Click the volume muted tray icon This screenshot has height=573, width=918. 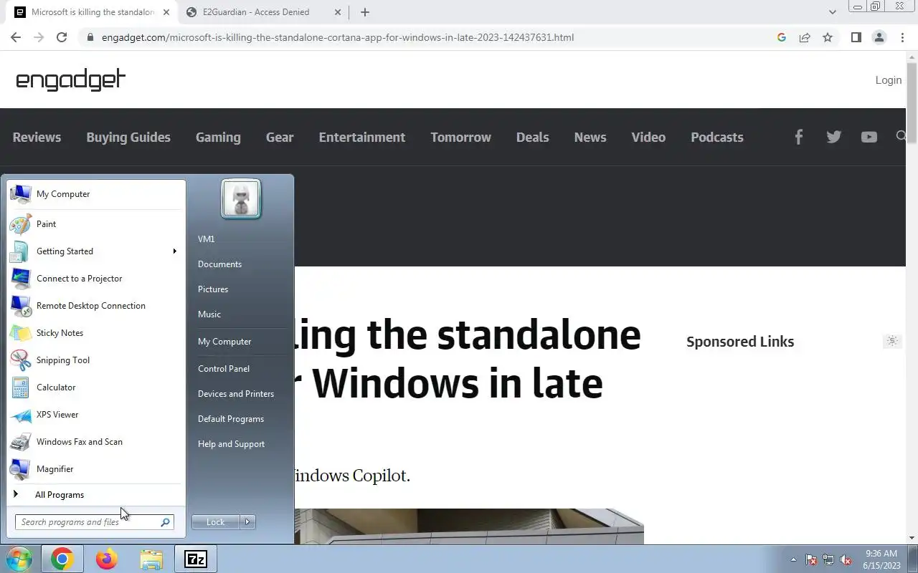point(846,559)
